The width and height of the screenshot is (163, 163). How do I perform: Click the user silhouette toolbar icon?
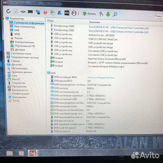click(x=59, y=13)
